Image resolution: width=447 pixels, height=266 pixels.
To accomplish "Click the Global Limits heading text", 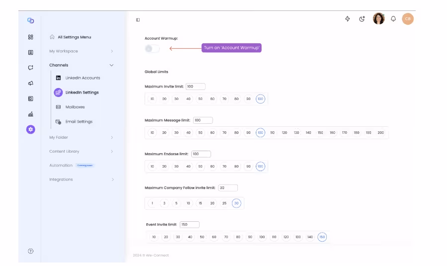I will click(156, 72).
